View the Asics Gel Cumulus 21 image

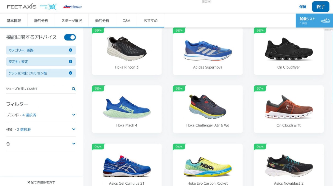(127, 166)
